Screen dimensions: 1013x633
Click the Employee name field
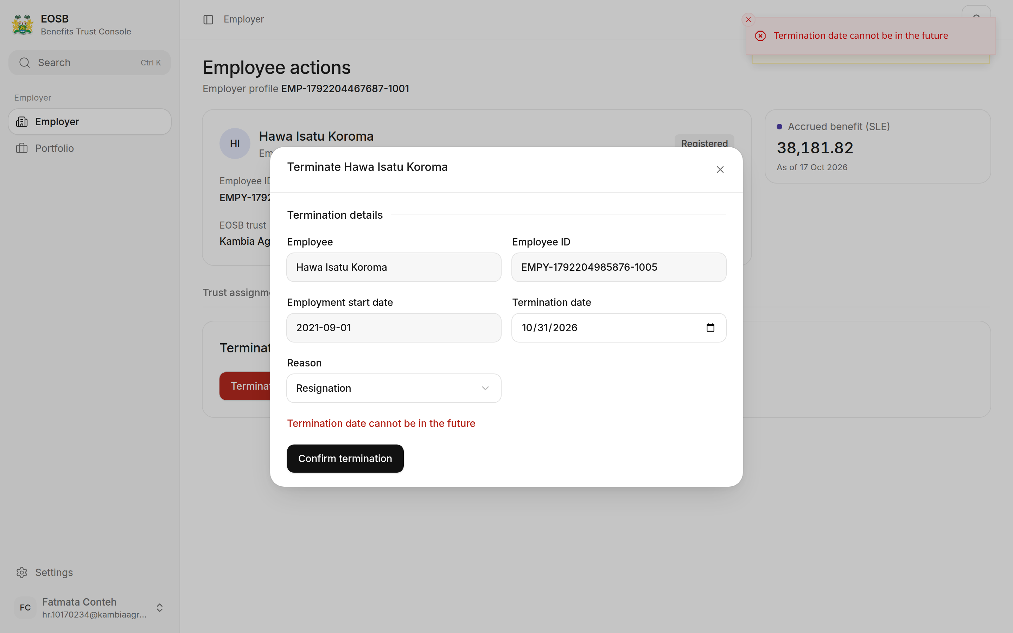(394, 267)
